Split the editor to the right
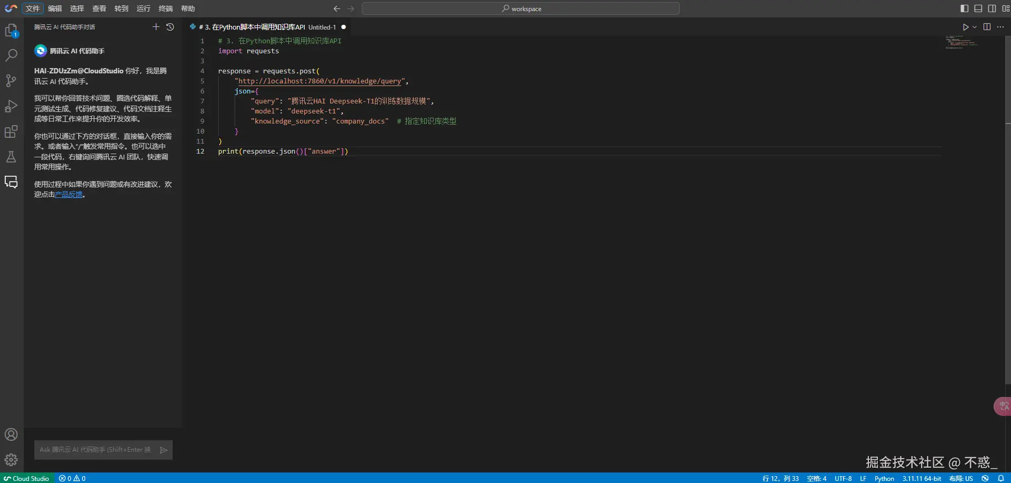The width and height of the screenshot is (1011, 483). coord(987,27)
